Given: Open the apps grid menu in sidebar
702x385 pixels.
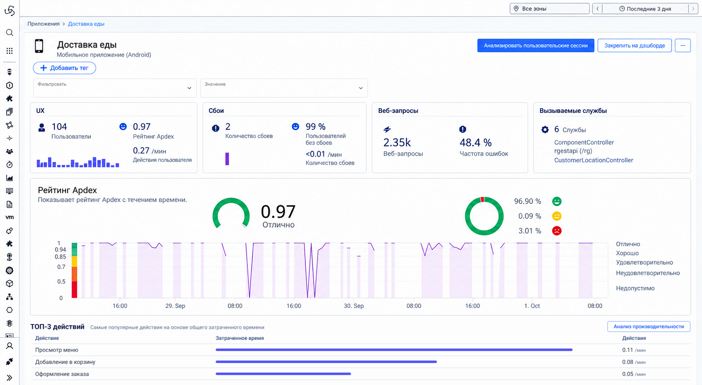Looking at the screenshot, I should (9, 51).
